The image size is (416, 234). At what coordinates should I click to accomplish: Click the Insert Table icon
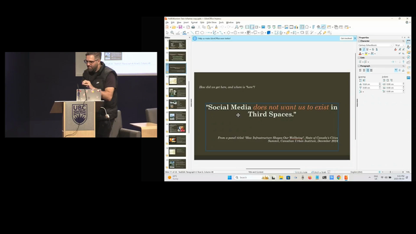(x=279, y=27)
